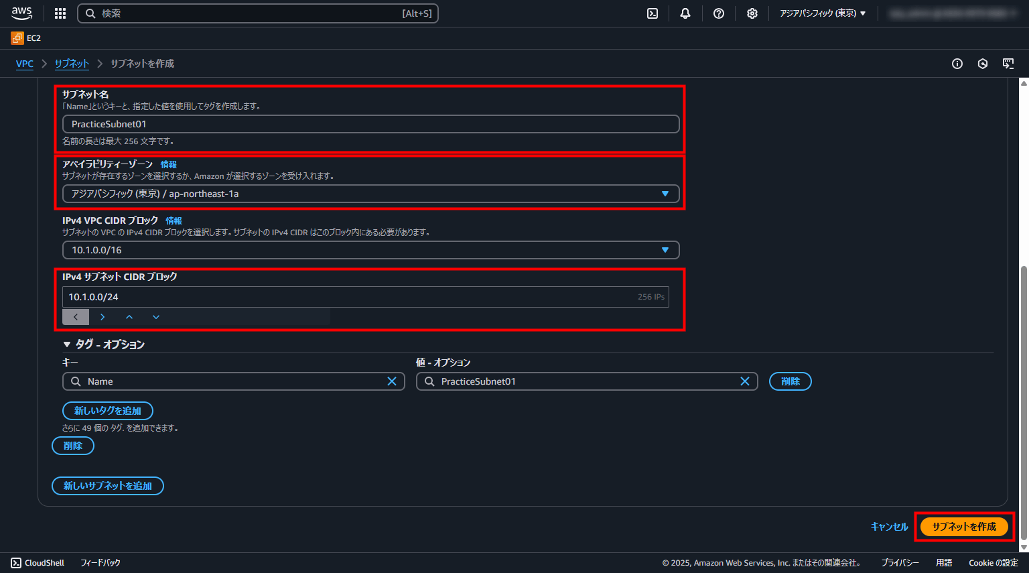
Task: Clear the PracticeSubnet01 tag value field
Action: tap(744, 381)
